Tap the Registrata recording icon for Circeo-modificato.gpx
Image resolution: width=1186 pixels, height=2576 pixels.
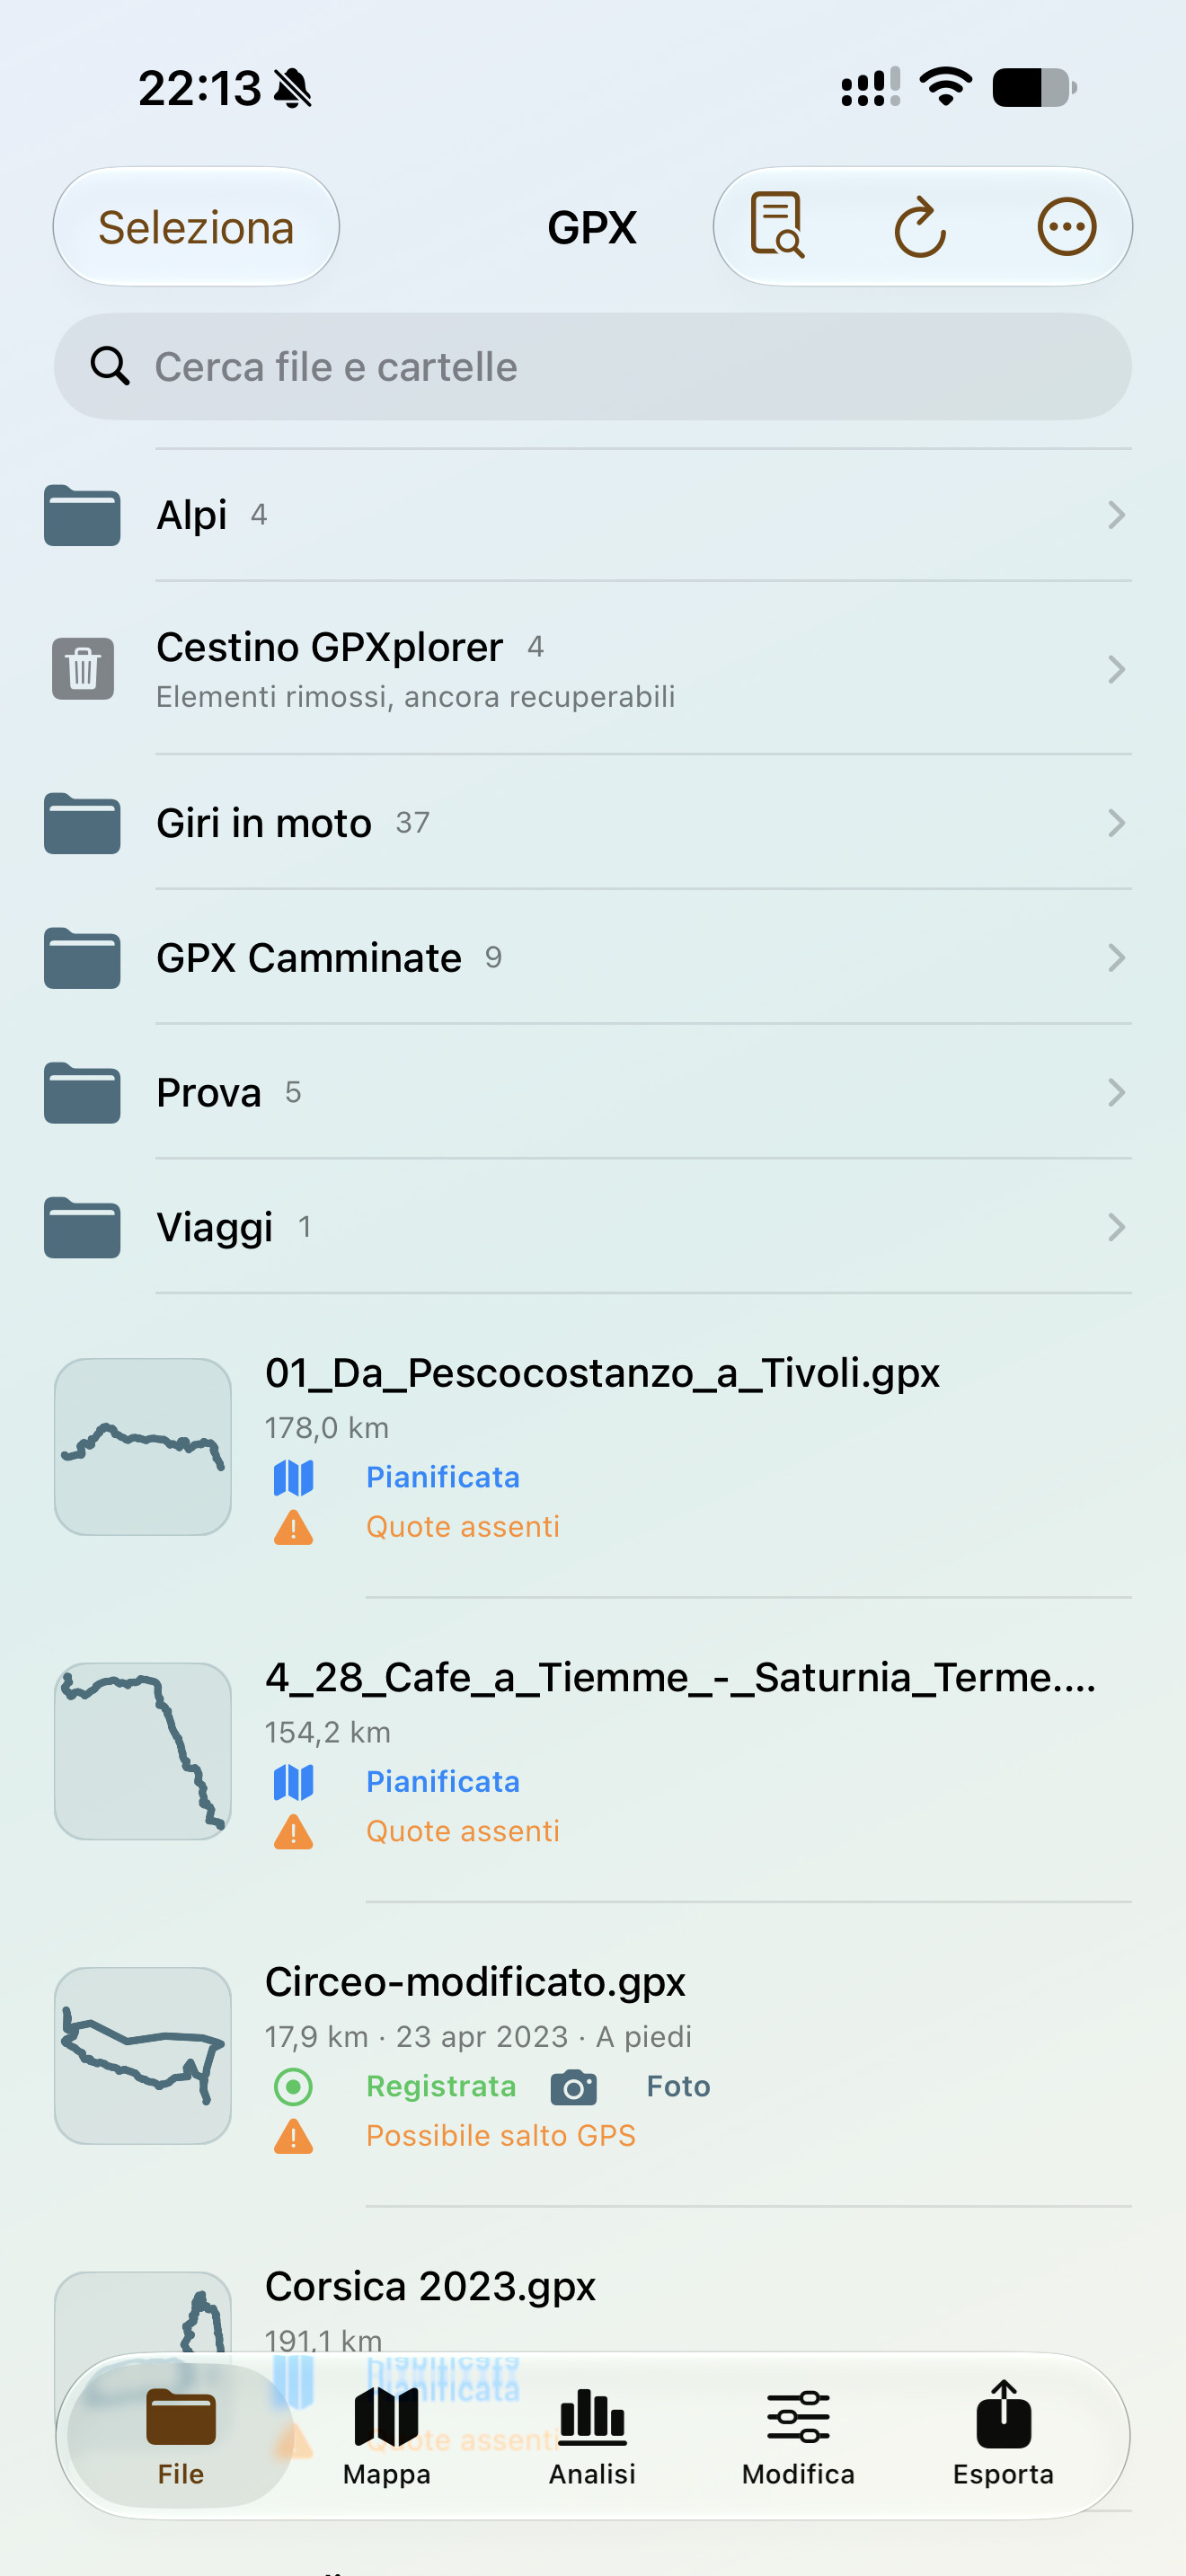pyautogui.click(x=293, y=2086)
